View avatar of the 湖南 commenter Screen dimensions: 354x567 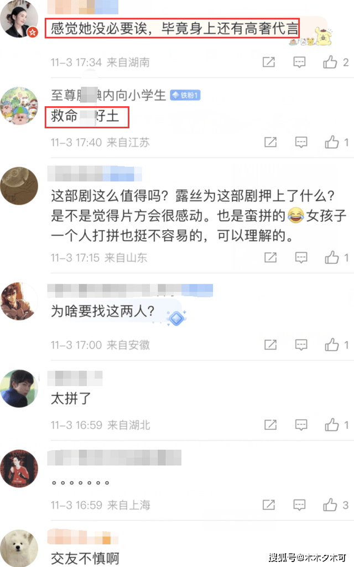[19, 19]
